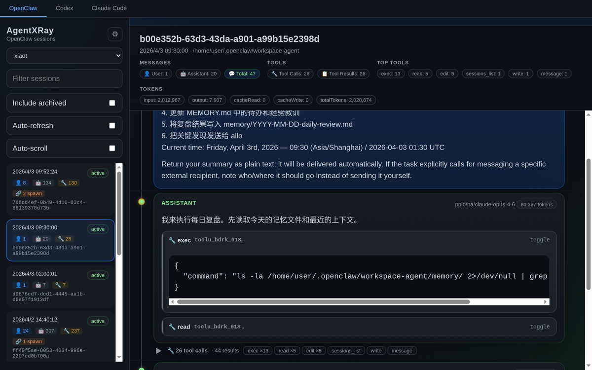Click the tool badge 7 in 02:00:01 session
The width and height of the screenshot is (592, 370).
[x=60, y=285]
